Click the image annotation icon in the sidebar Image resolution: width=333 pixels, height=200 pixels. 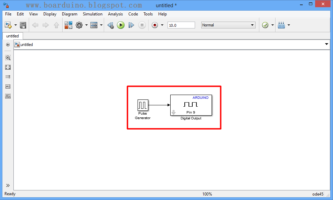8,96
